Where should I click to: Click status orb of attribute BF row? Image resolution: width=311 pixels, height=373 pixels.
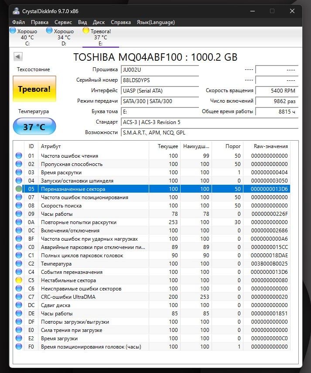coord(19,239)
